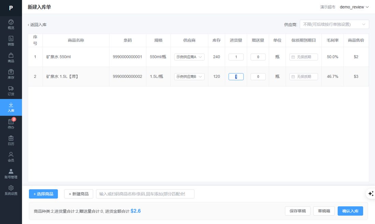Open the demo_review user dropdown

pyautogui.click(x=354, y=7)
